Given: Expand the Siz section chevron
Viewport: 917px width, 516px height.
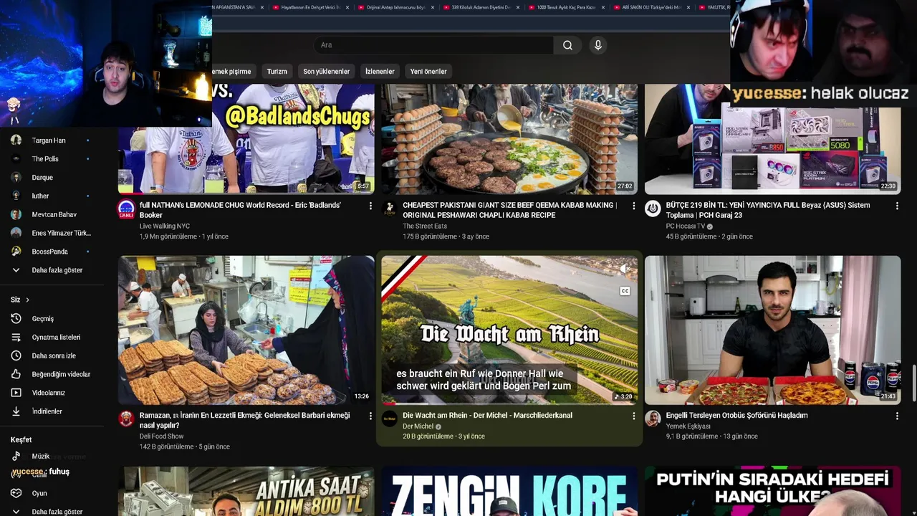Looking at the screenshot, I should (x=27, y=300).
